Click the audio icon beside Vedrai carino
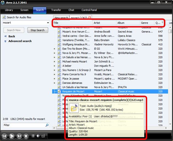173x141 pixels. pyautogui.click(x=59, y=36)
